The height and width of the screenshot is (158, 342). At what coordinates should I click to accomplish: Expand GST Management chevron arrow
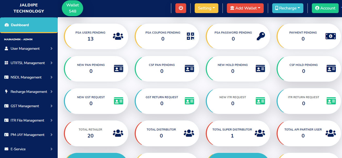[x=52, y=106]
